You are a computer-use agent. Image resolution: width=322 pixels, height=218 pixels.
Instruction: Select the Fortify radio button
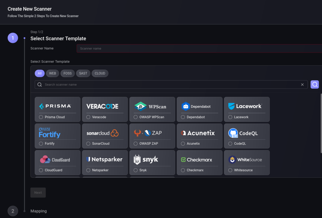pos(41,143)
